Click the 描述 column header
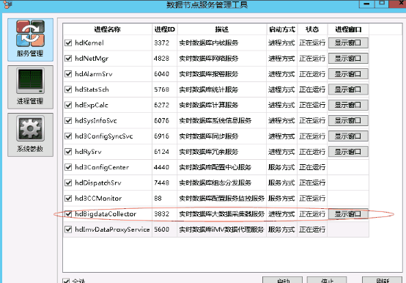 coord(222,29)
